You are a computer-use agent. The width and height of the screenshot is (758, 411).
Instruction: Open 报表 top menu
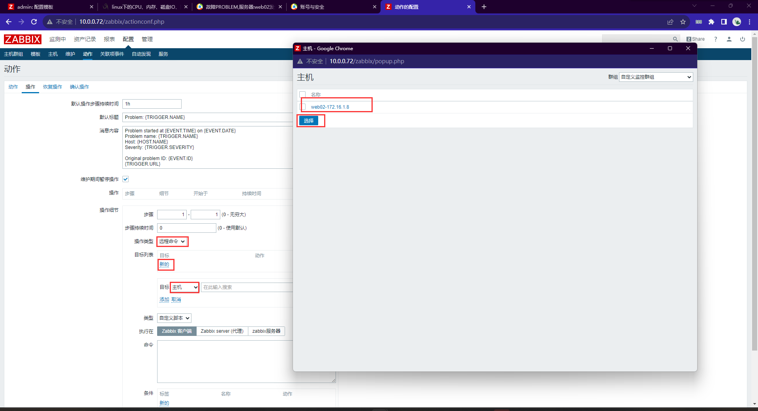coord(109,39)
